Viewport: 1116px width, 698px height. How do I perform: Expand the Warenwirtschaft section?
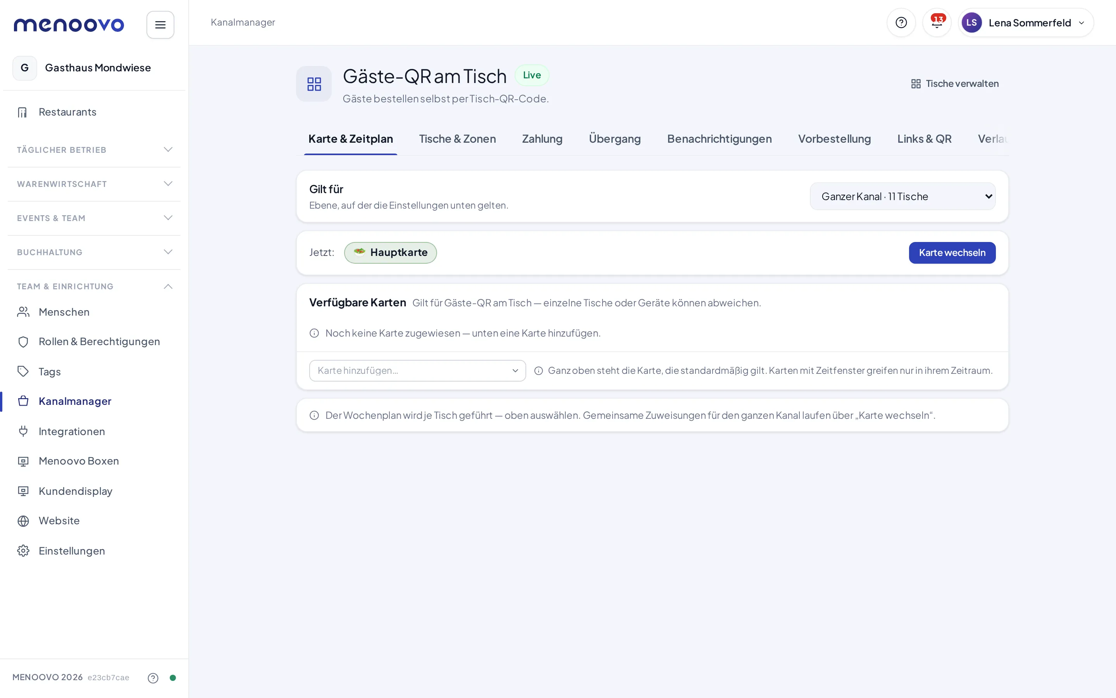pyautogui.click(x=94, y=184)
